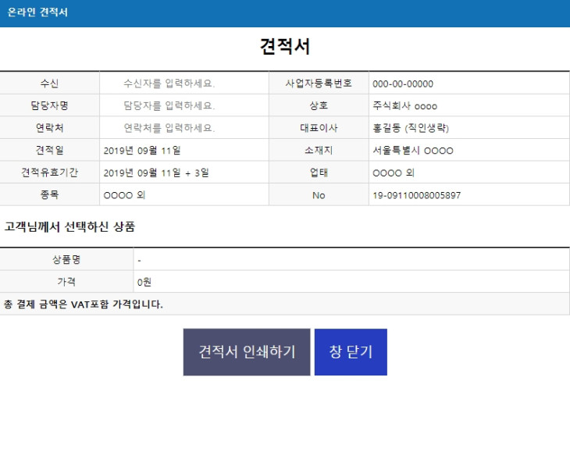
Task: Click representative name 홍길동 (직인생략)
Action: pos(411,128)
